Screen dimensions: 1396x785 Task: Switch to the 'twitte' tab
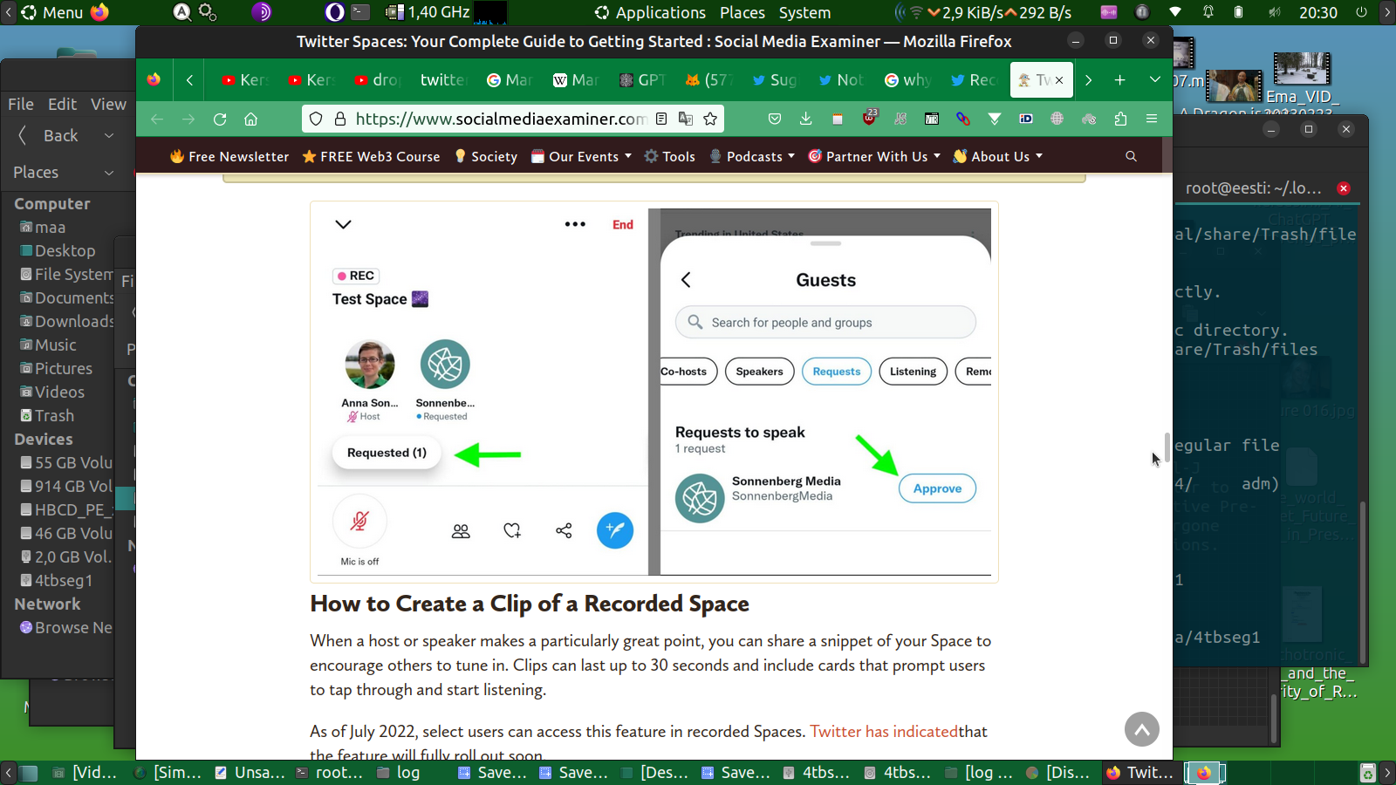click(x=444, y=80)
